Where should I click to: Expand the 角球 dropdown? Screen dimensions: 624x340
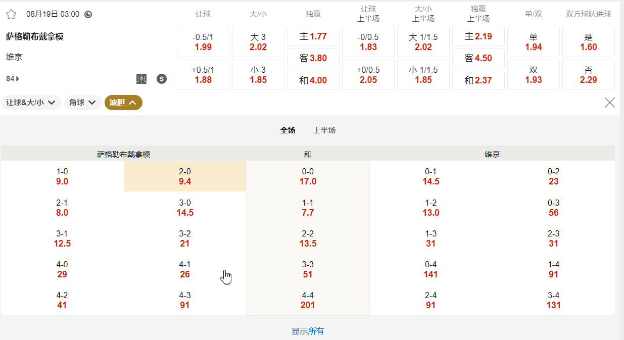82,103
